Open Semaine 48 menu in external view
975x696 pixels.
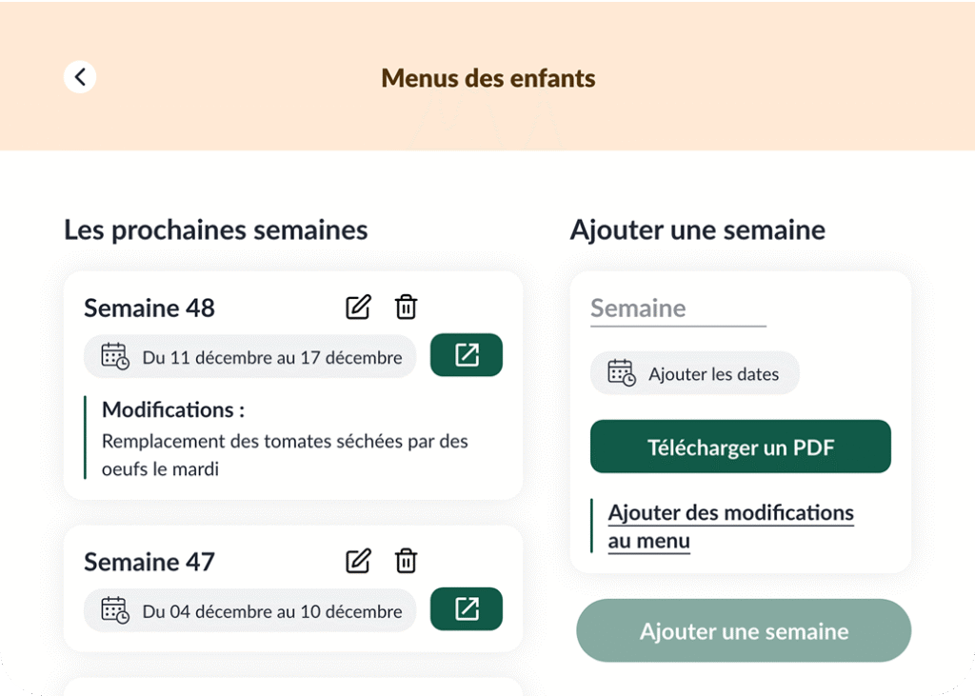click(467, 355)
